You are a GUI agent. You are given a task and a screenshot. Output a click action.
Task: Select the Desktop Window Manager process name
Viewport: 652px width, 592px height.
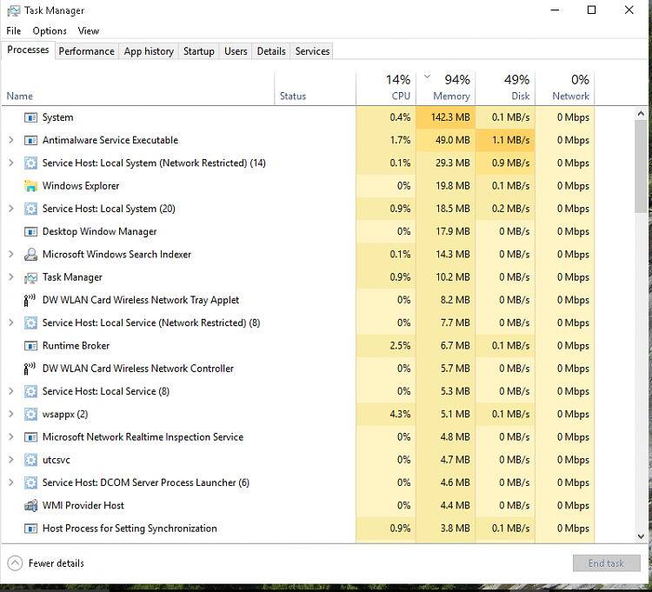[x=99, y=231]
